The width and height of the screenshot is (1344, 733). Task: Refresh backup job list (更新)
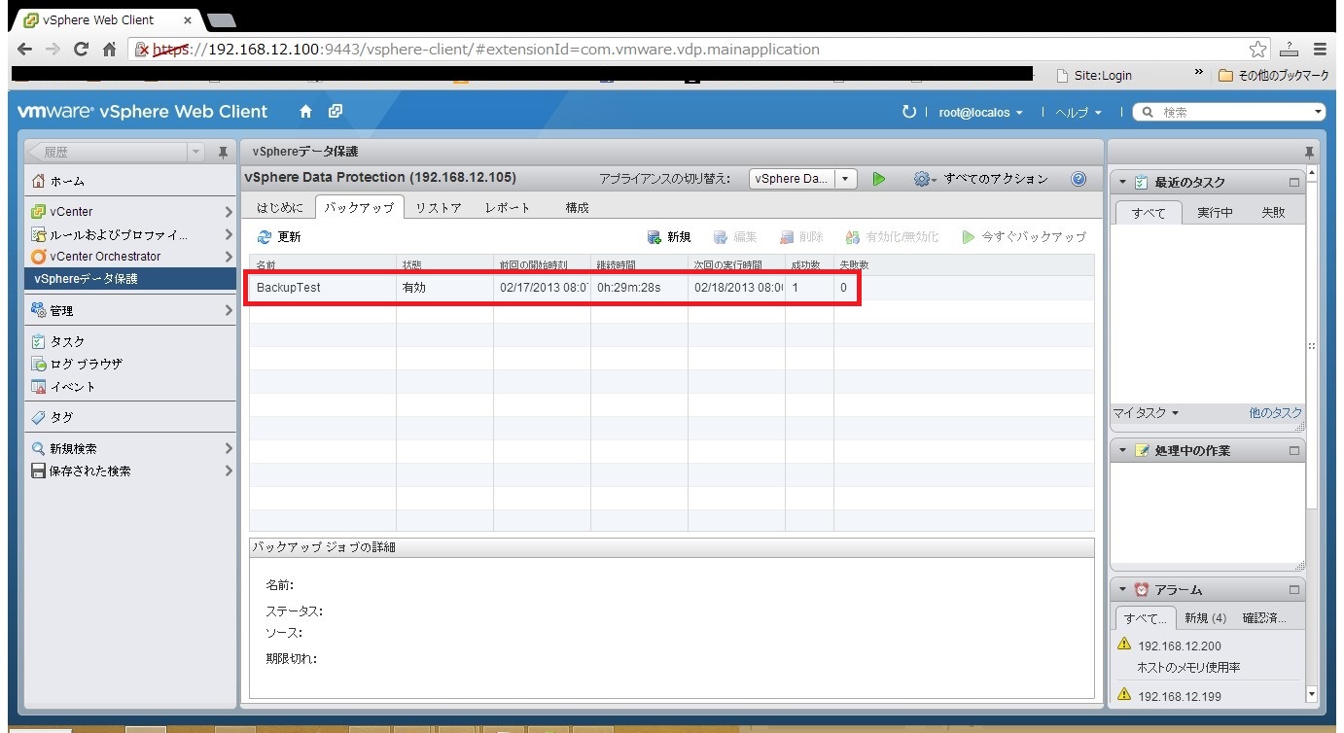coord(279,237)
